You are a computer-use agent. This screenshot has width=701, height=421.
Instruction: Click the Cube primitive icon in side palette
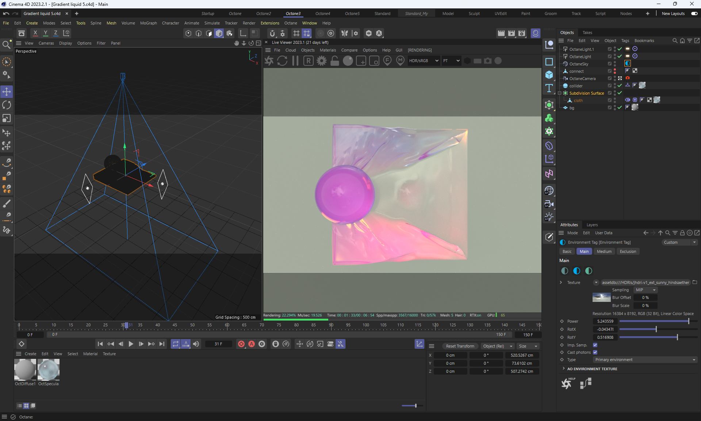click(549, 75)
